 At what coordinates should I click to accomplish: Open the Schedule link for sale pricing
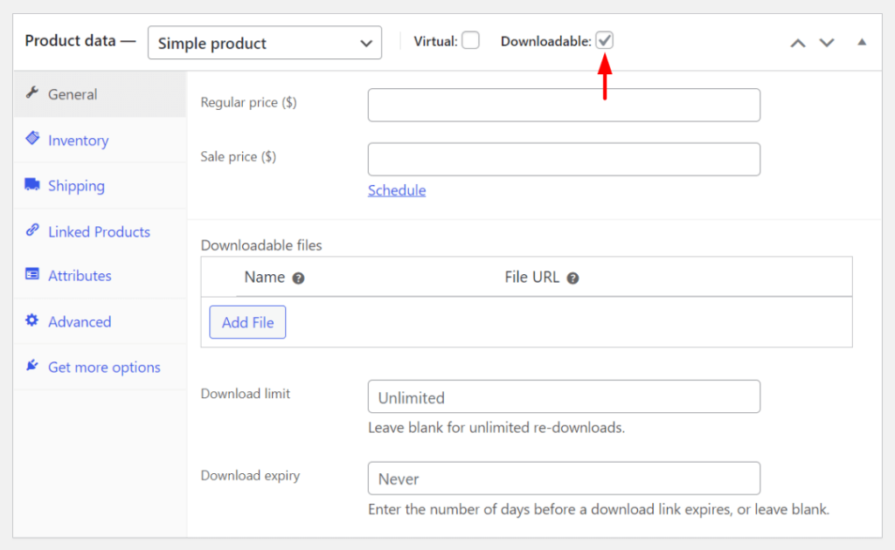(x=397, y=190)
